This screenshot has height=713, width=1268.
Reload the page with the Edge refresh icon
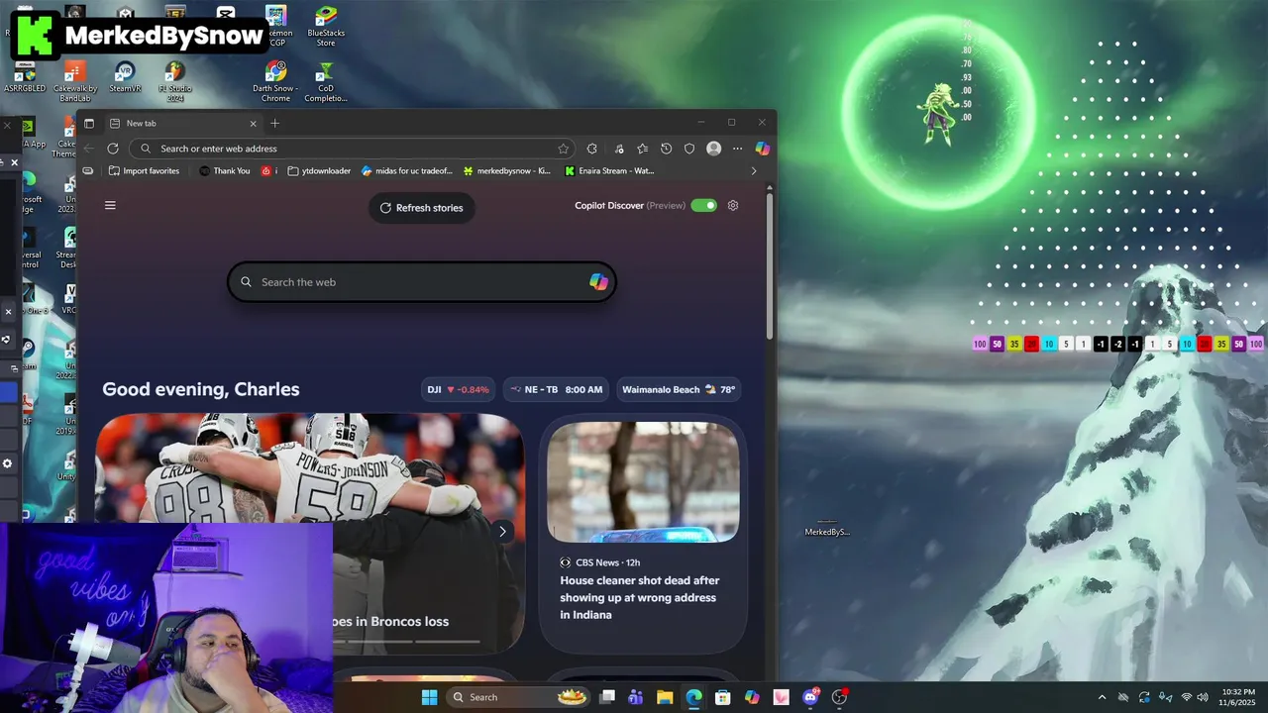point(113,149)
